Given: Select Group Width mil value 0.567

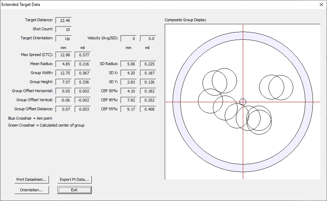Looking at the screenshot, I should pos(82,73).
